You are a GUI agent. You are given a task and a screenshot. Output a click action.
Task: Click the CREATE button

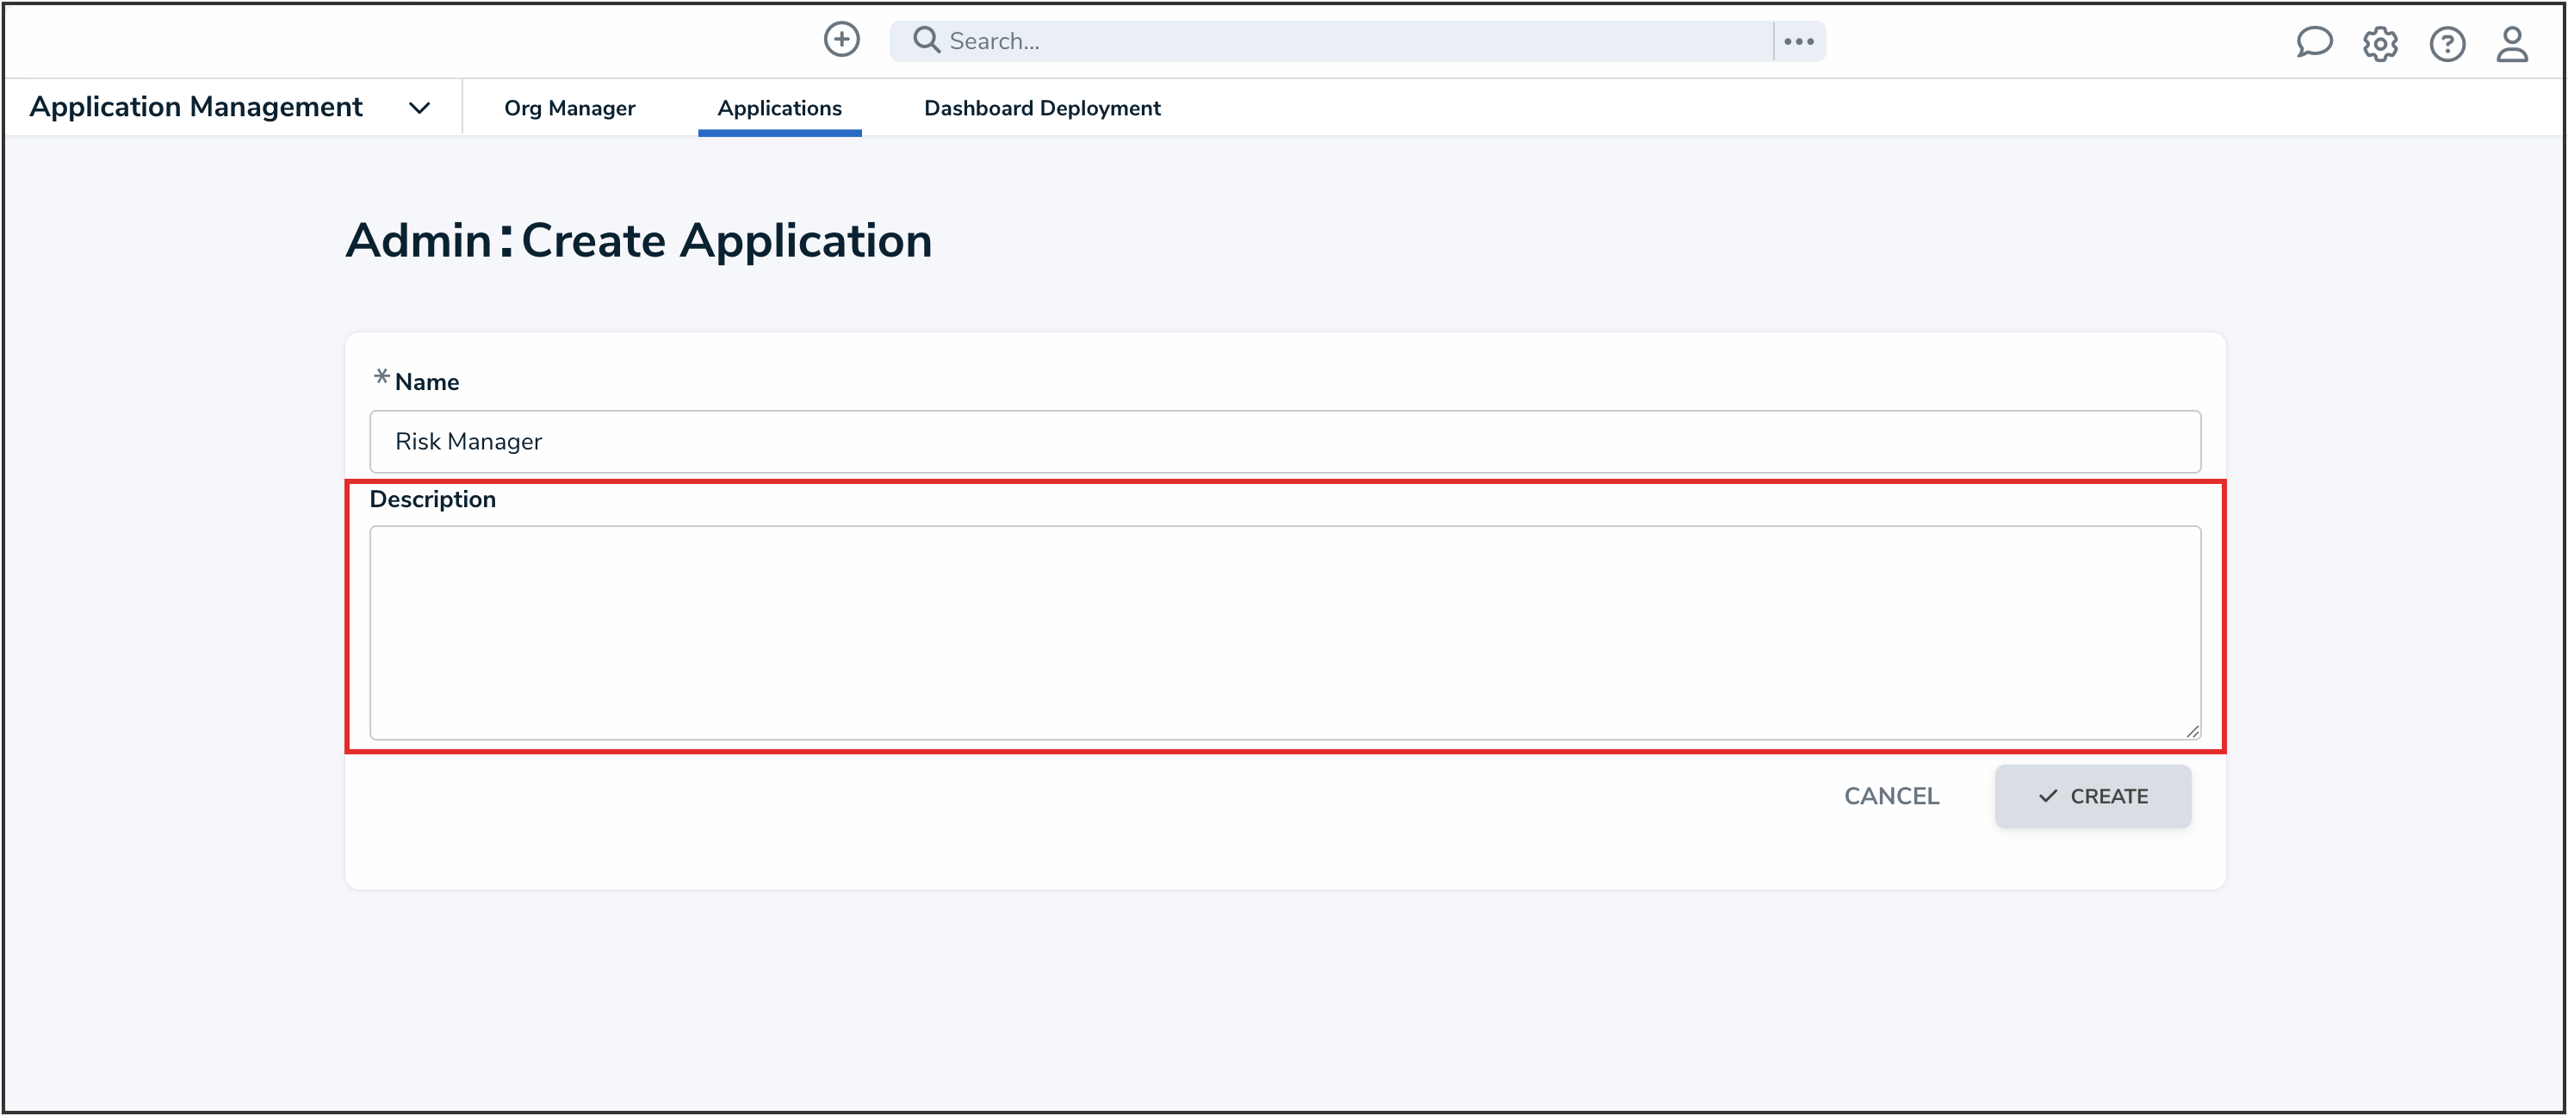(2092, 797)
